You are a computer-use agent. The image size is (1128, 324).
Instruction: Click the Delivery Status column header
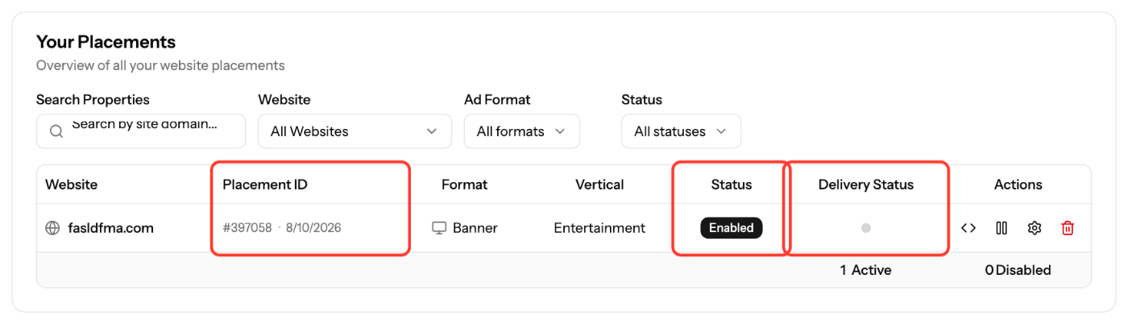click(866, 185)
